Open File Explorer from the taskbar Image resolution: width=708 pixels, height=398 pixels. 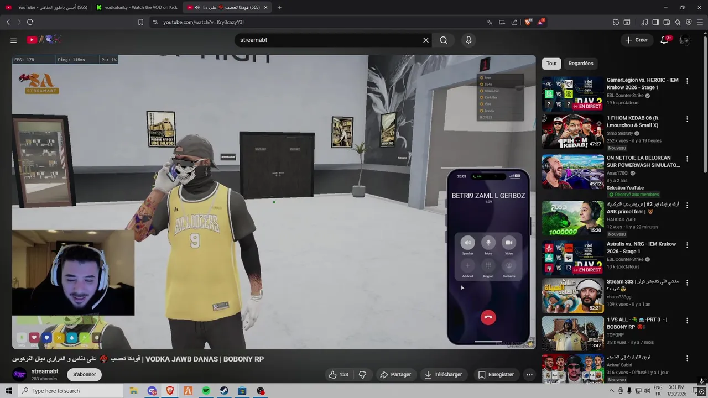[x=133, y=391]
